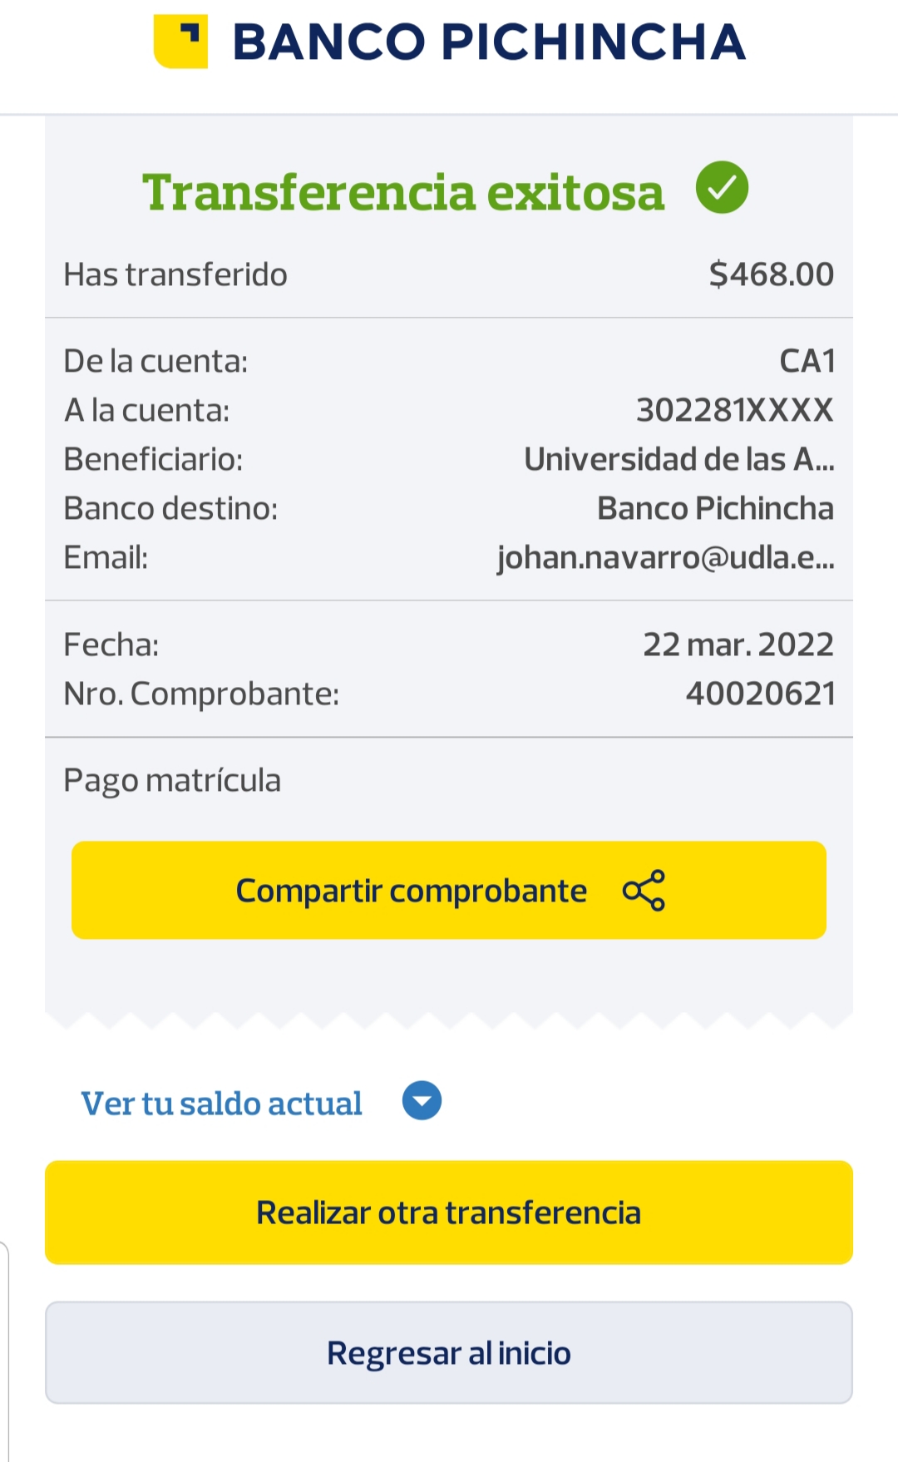Click the 'Has transferido' label

click(x=175, y=274)
